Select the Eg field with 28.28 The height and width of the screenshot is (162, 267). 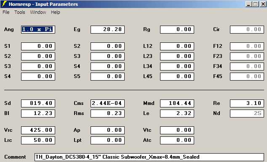pos(108,29)
